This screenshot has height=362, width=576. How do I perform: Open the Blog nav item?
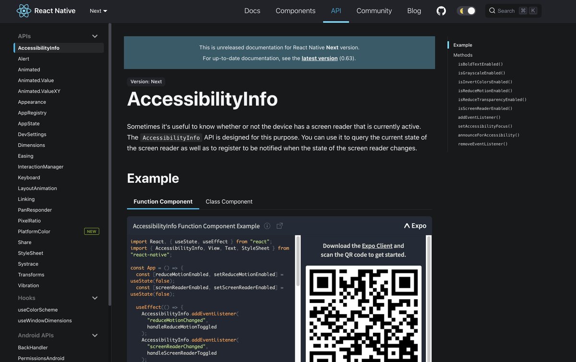point(414,11)
